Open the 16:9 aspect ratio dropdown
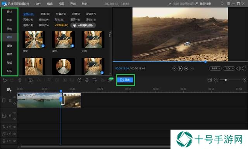 pos(215,68)
